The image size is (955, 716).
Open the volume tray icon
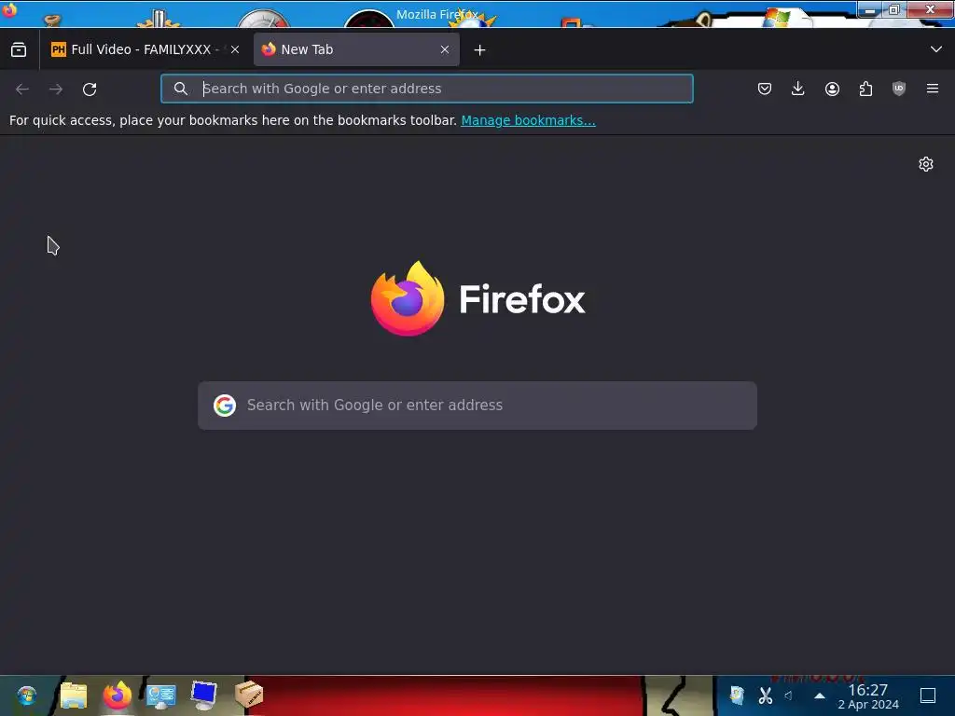(x=789, y=695)
